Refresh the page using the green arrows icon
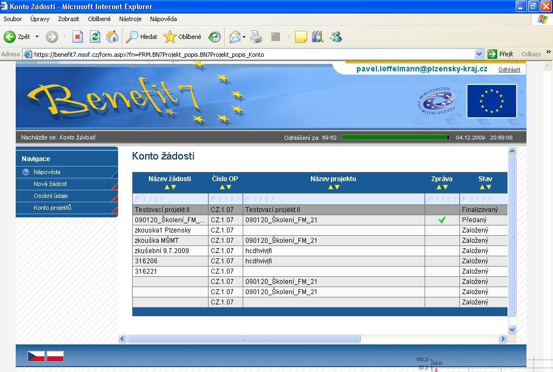The height and width of the screenshot is (372, 553). pos(95,37)
